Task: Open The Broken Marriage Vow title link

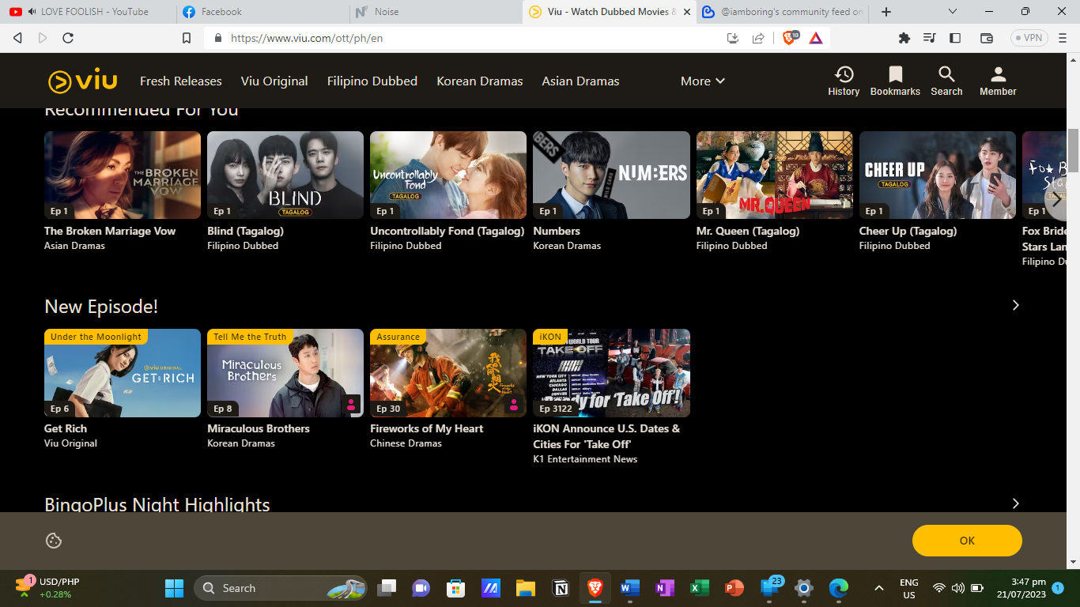Action: 110,231
